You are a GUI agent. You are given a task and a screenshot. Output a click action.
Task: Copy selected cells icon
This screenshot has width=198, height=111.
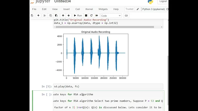coord(51,15)
